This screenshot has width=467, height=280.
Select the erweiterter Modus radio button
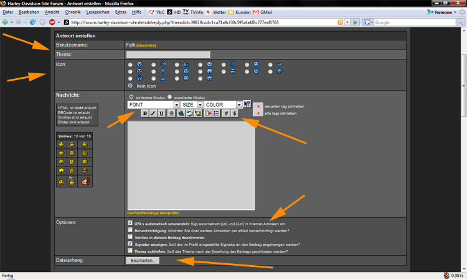(x=169, y=97)
